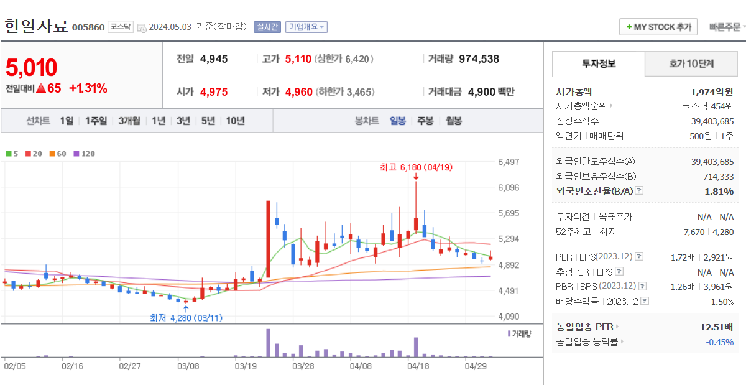
Task: Click 시가 value 4,975
Action: point(214,92)
